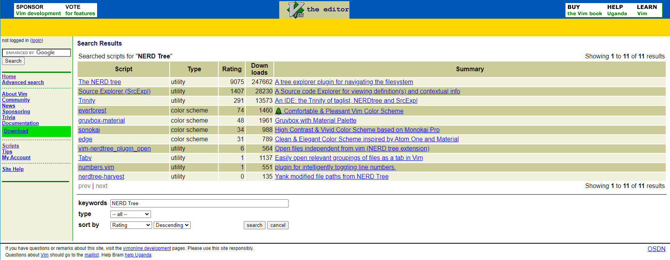Click the OSDN link

point(656,249)
